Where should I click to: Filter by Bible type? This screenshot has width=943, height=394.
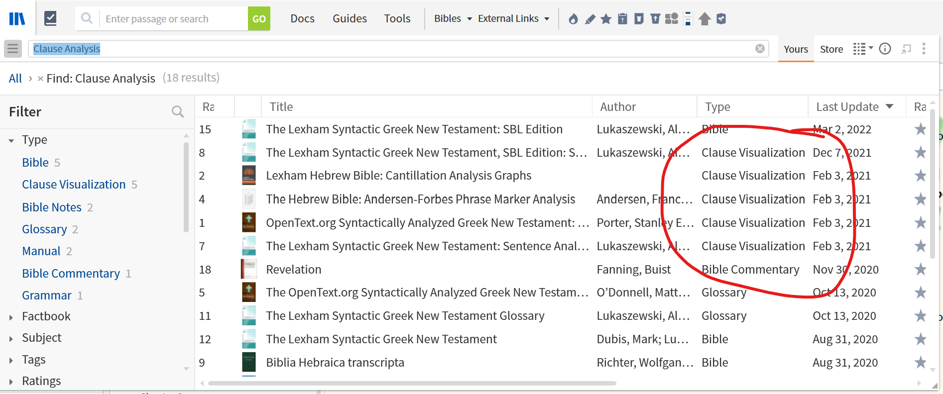(x=35, y=162)
